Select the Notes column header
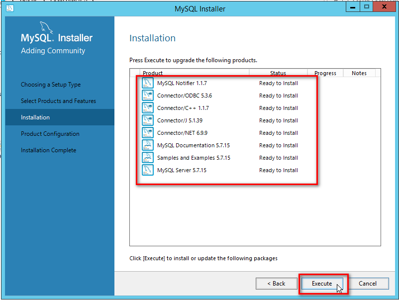The image size is (399, 300). [359, 73]
